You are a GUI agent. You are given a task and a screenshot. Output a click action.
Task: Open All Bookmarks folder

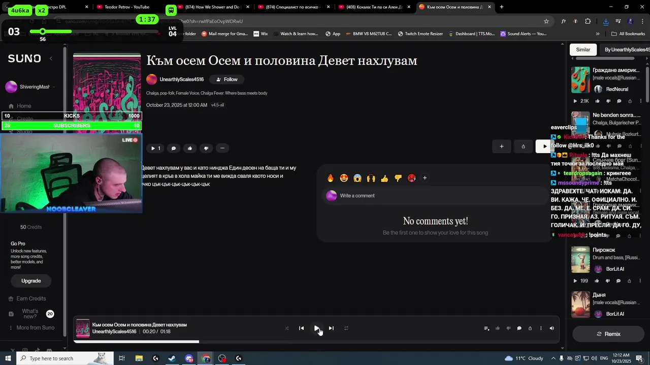(x=628, y=34)
